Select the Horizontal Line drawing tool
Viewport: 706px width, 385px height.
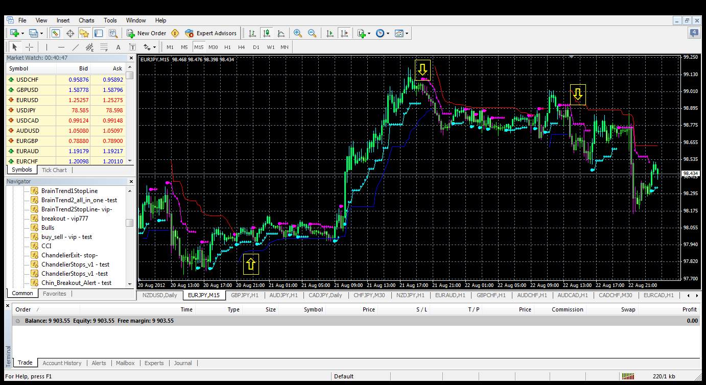tap(61, 47)
